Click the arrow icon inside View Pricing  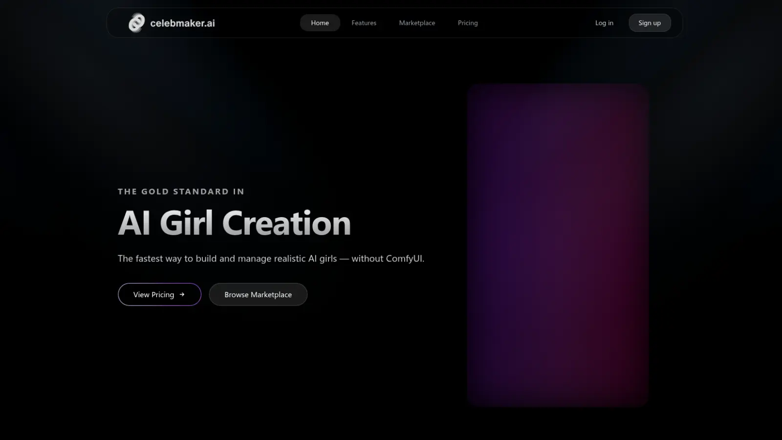183,294
